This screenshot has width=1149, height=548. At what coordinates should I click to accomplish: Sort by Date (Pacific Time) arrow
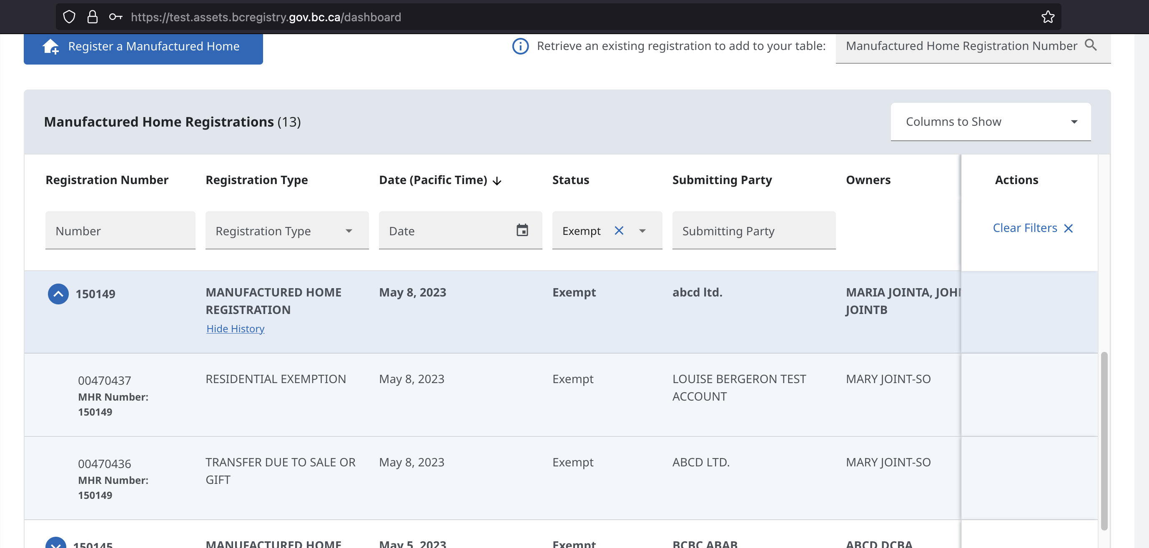tap(497, 180)
